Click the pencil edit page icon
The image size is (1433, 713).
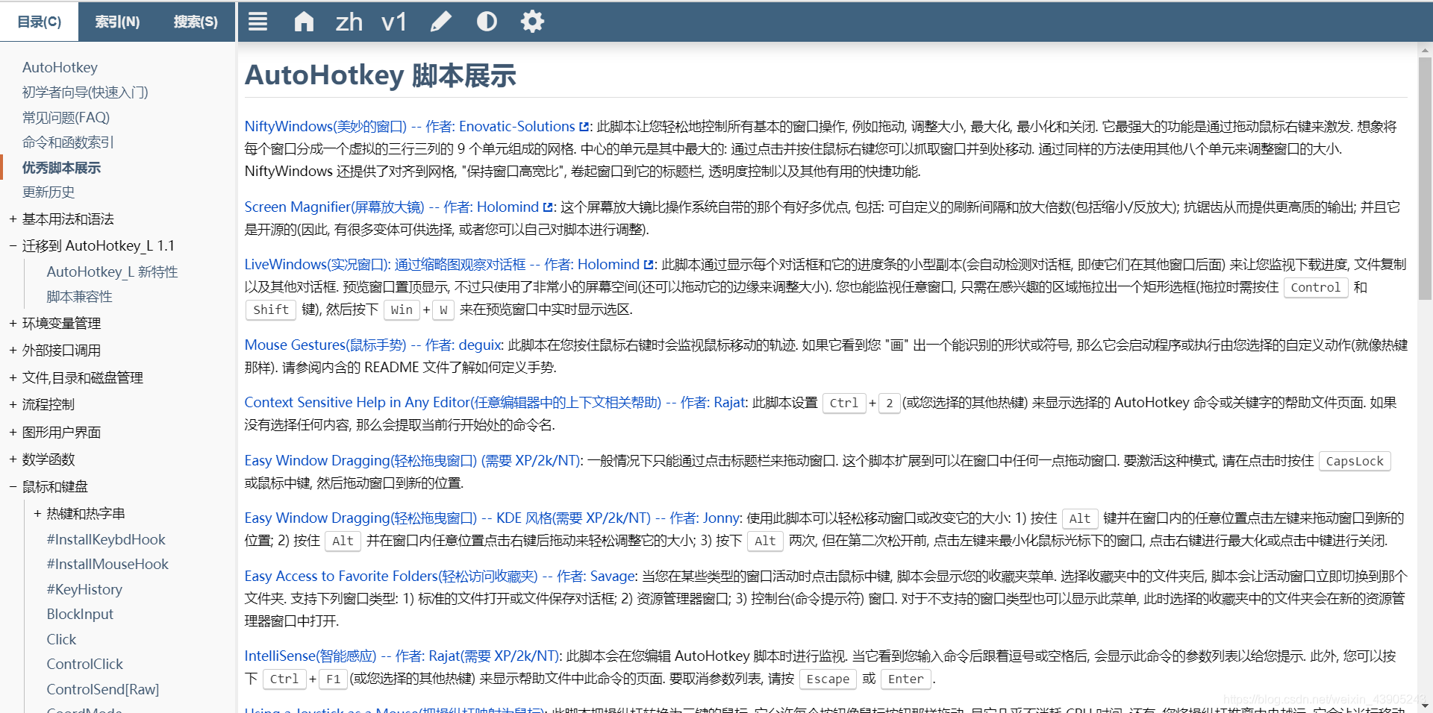coord(441,22)
